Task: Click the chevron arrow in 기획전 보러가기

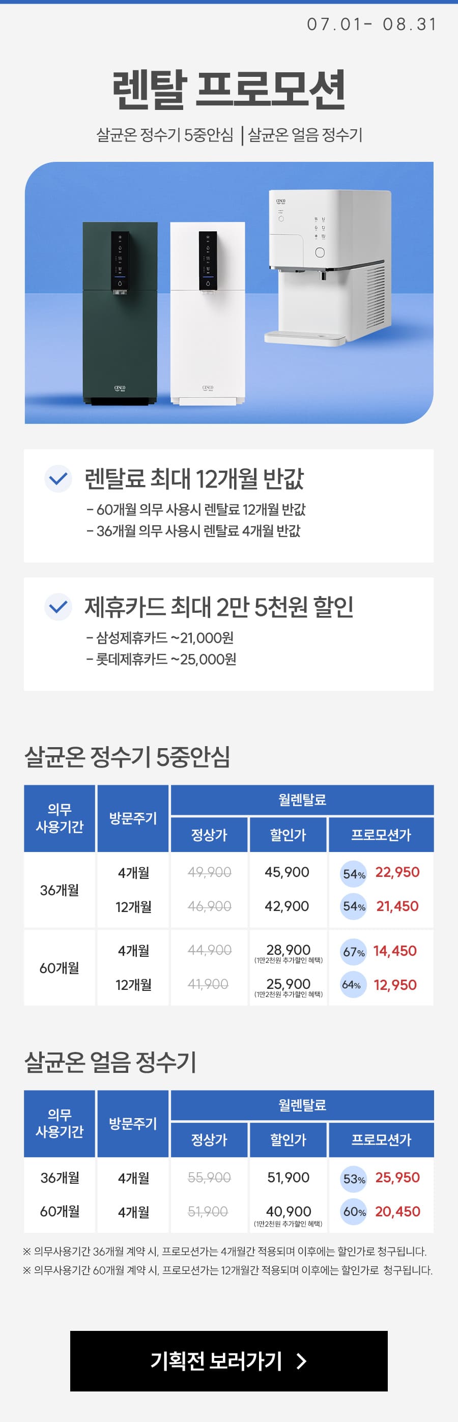Action: pos(301,1361)
